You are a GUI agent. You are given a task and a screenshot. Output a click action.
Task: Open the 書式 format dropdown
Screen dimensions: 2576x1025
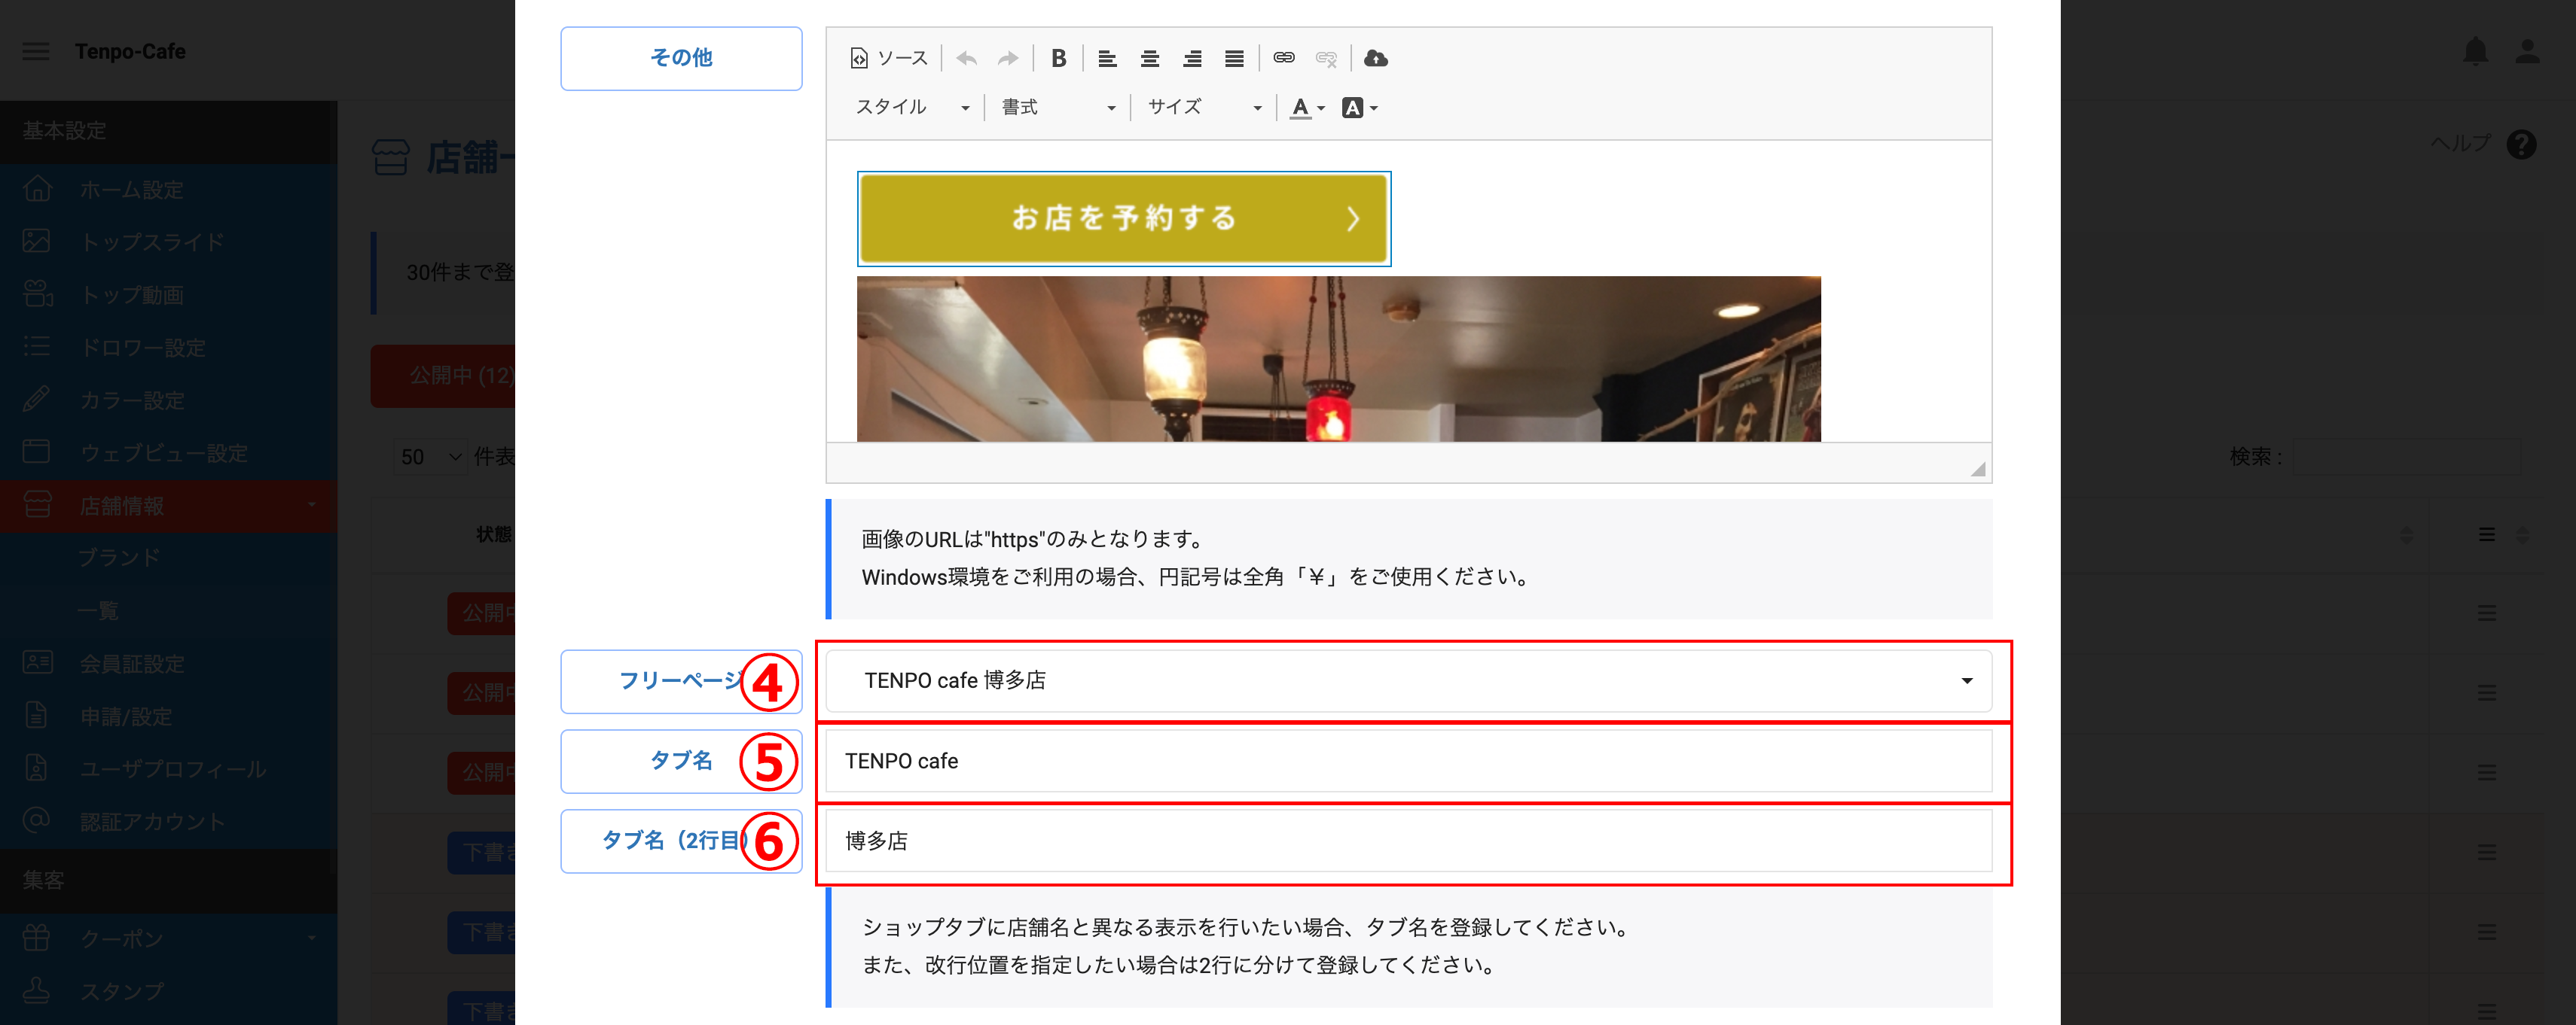1058,107
